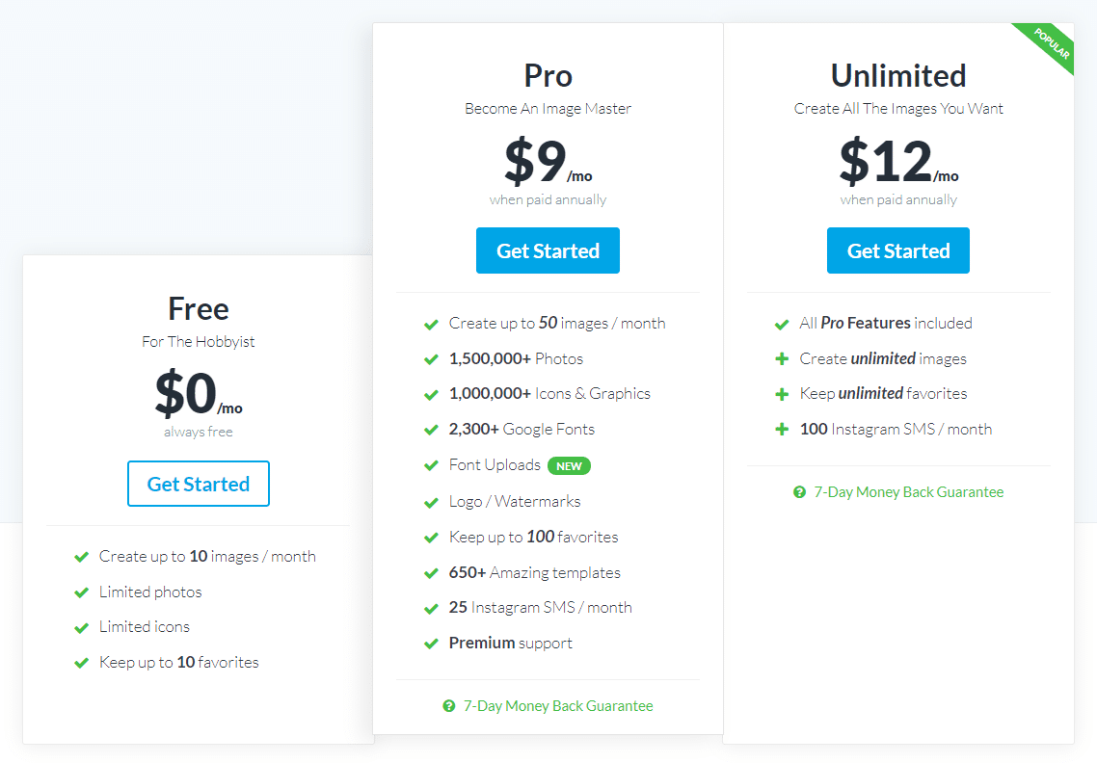1097x763 pixels.
Task: Click the checkmark beside 'Limited photos'
Action: pyautogui.click(x=81, y=592)
